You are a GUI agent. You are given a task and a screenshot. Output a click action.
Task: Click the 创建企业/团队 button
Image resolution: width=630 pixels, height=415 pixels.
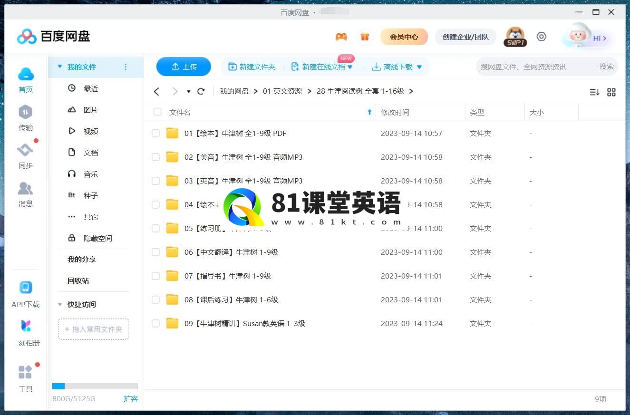click(465, 37)
